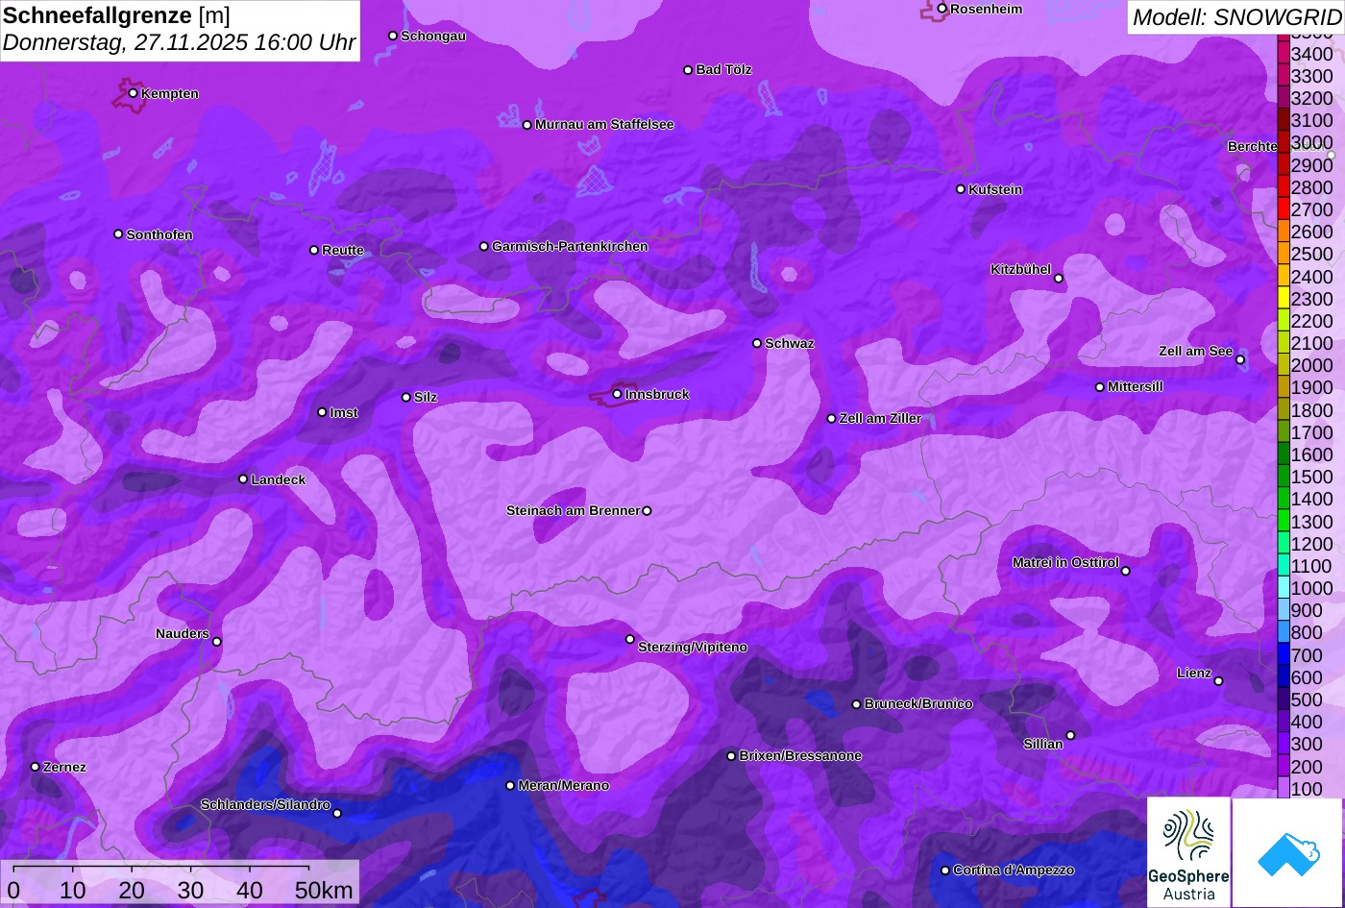Screen dimensions: 1345x908
Task: Click the Mittersill marker dot
Action: (1100, 387)
